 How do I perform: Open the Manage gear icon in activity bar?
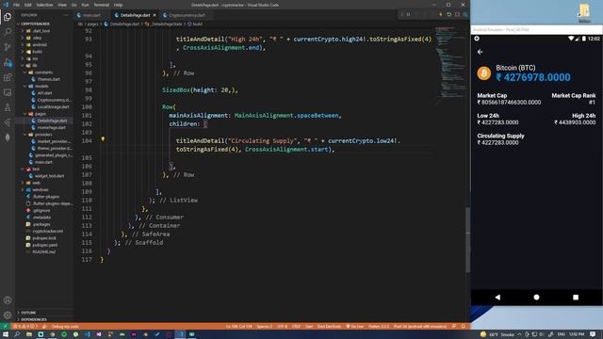8,315
